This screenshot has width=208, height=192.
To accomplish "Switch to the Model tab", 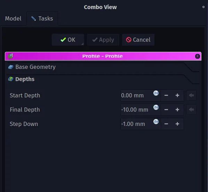I will click(13, 18).
